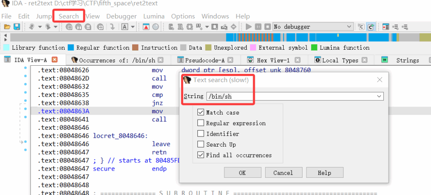Click the gray circle toolbar icon
Viewport: 431px width, 195px height.
pyautogui.click(x=155, y=27)
